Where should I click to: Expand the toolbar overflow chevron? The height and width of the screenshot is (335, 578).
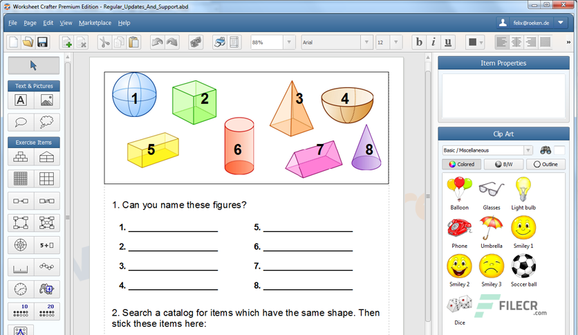[568, 42]
